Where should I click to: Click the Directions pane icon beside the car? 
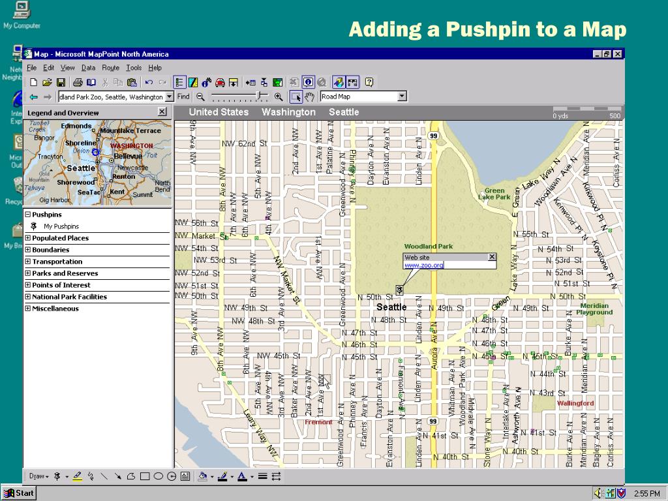(x=234, y=82)
